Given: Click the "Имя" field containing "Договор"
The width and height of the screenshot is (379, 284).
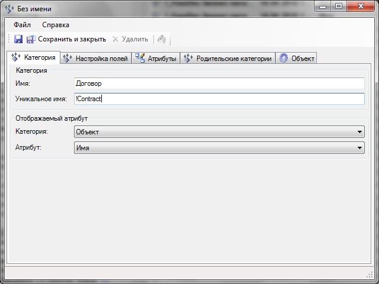Looking at the screenshot, I should pyautogui.click(x=219, y=84).
